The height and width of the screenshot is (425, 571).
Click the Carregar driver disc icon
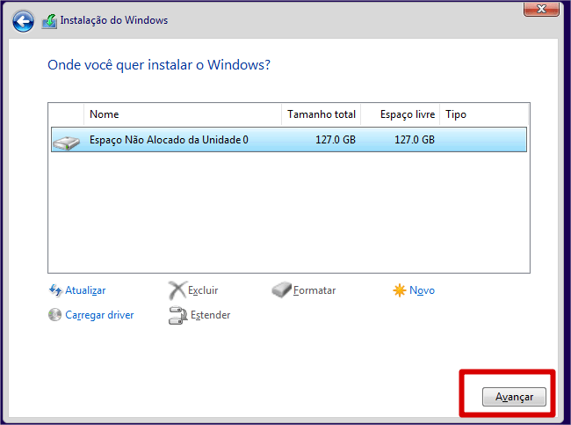(x=55, y=315)
